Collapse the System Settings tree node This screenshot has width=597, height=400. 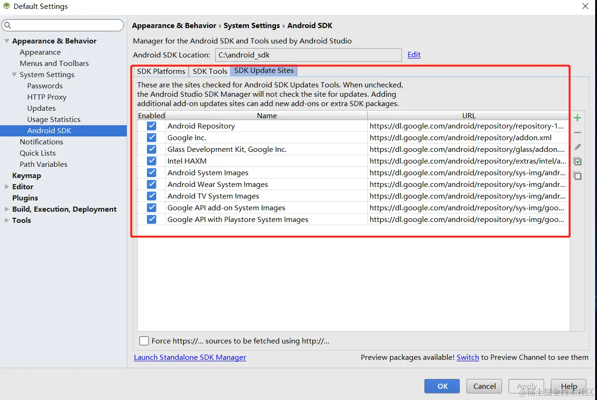pyautogui.click(x=14, y=75)
